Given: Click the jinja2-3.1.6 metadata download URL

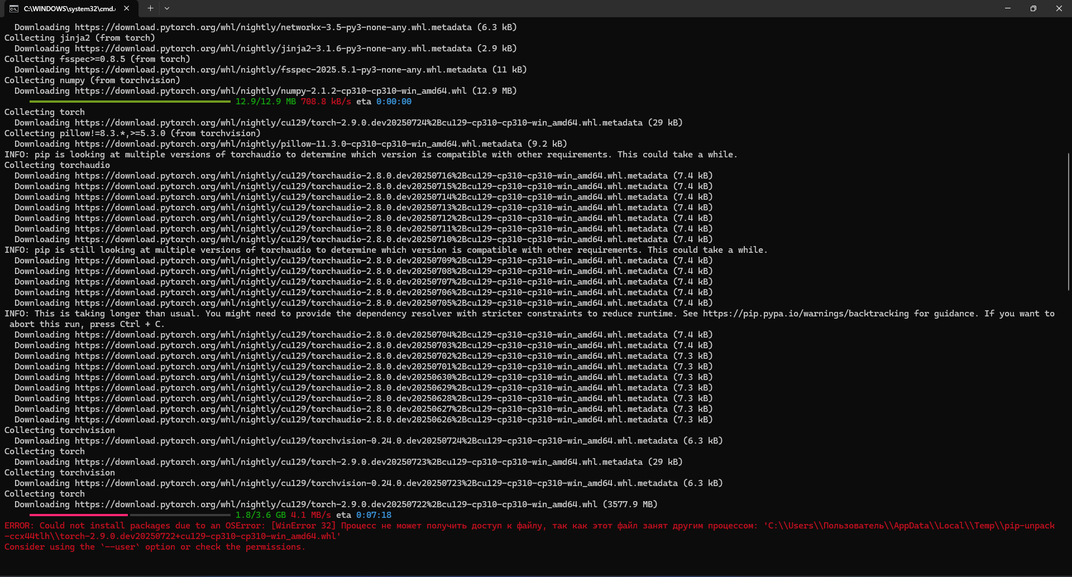Looking at the screenshot, I should coord(273,49).
